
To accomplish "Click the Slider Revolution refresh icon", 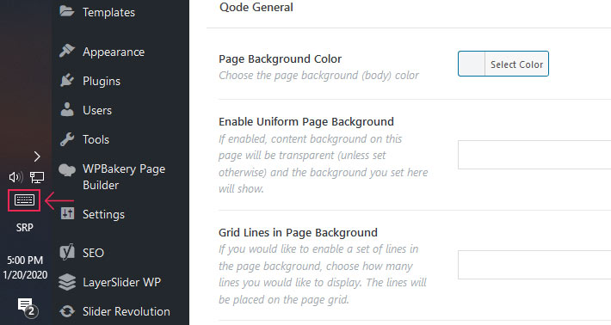I will coord(67,311).
